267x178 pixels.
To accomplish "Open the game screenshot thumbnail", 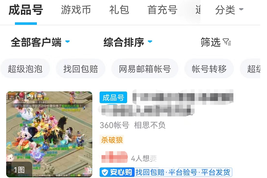I will point(49,134).
